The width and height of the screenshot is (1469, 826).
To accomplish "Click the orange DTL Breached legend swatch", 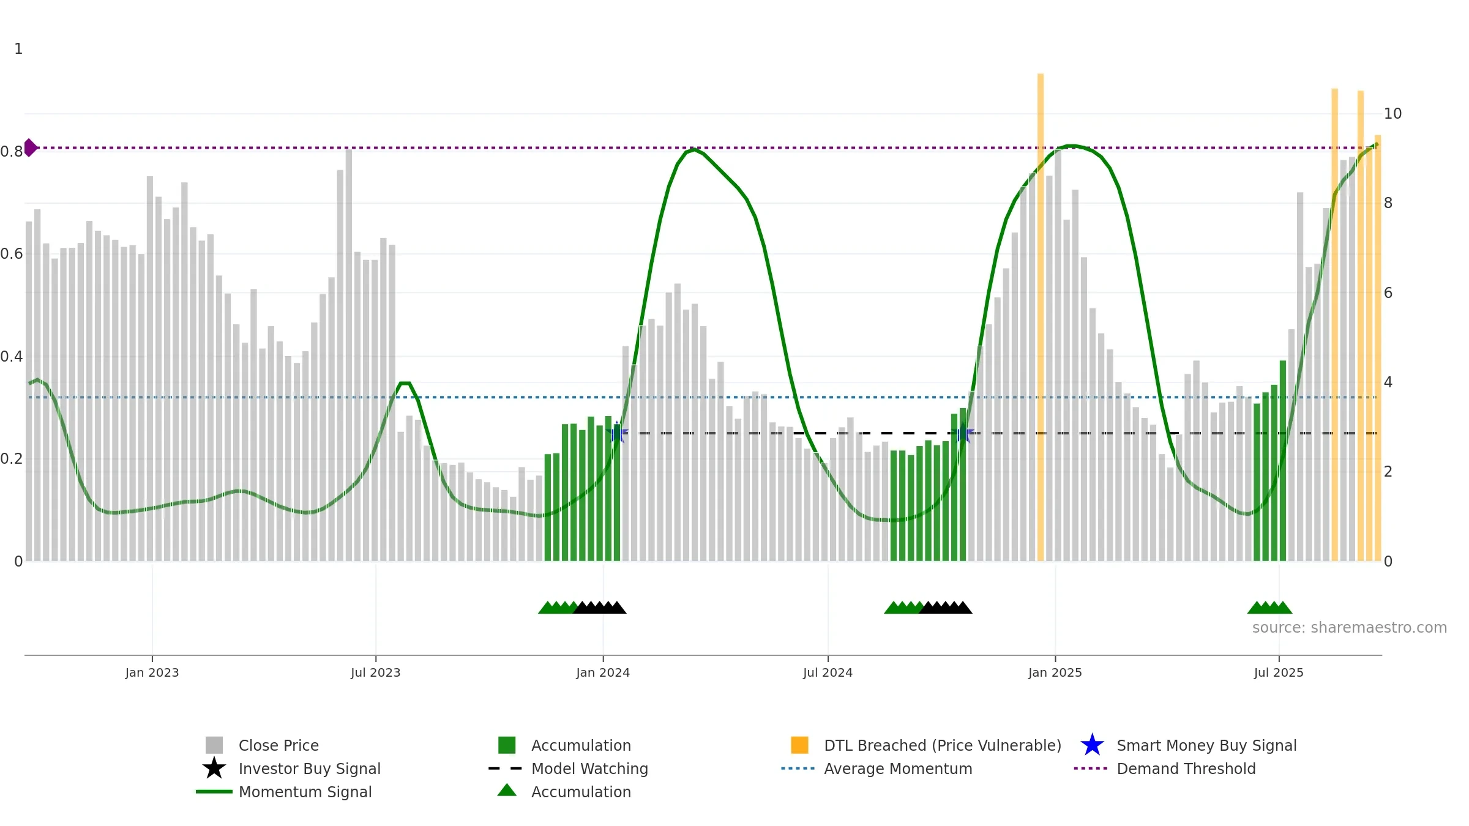I will point(799,745).
